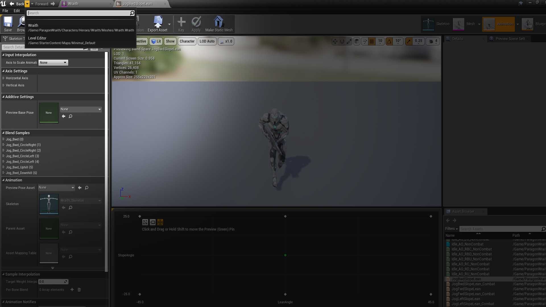Click the Character viewport button

pos(187,41)
